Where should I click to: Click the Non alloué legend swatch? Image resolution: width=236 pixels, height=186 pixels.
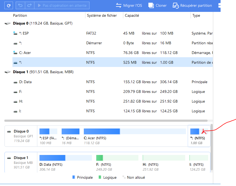124,177
